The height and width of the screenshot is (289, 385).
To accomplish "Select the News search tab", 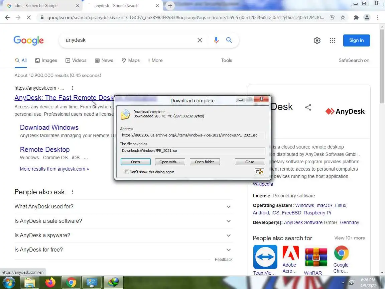I will tap(104, 60).
